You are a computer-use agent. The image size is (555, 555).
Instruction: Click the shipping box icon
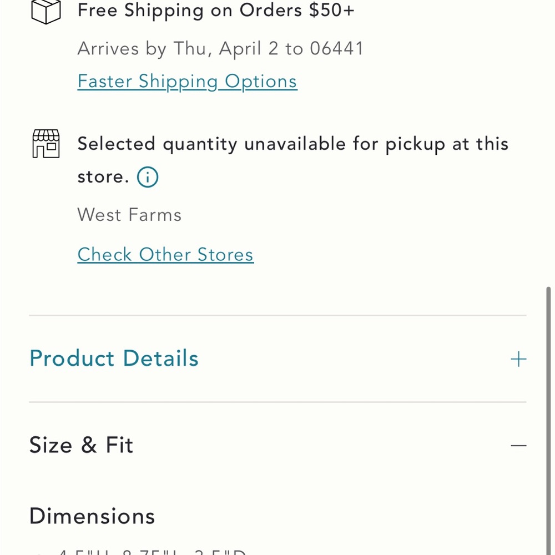46,11
